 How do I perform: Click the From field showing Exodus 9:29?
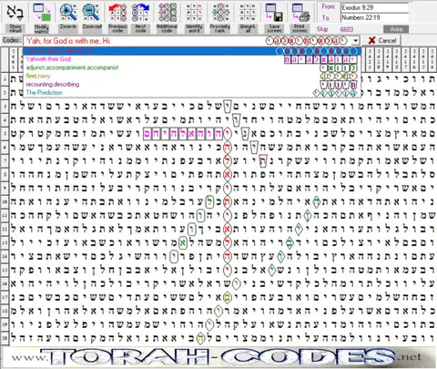(374, 8)
